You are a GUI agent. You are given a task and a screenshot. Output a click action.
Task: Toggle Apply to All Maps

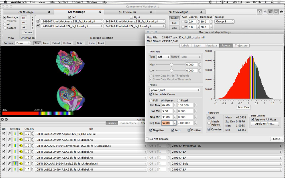253,119
